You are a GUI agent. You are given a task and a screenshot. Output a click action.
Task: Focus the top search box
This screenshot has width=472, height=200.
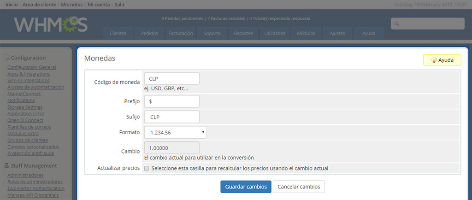coord(427,24)
